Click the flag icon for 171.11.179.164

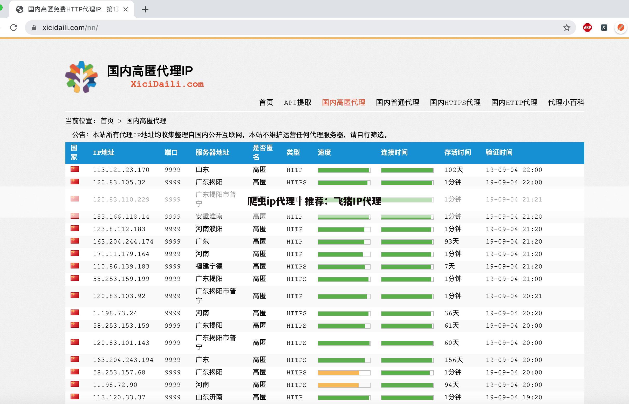[75, 253]
